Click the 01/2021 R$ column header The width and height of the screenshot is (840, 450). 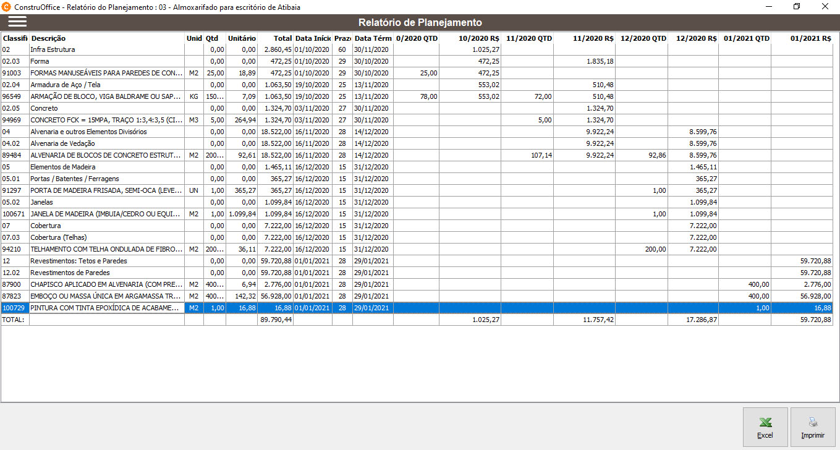pos(802,38)
